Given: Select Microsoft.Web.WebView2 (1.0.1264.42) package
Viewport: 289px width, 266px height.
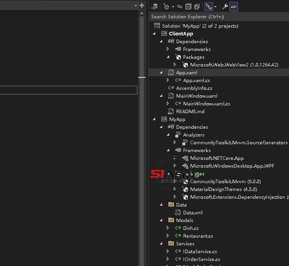Looking at the screenshot, I should coord(234,65).
